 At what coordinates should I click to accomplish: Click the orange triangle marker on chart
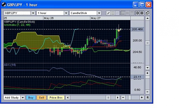[x=119, y=31]
